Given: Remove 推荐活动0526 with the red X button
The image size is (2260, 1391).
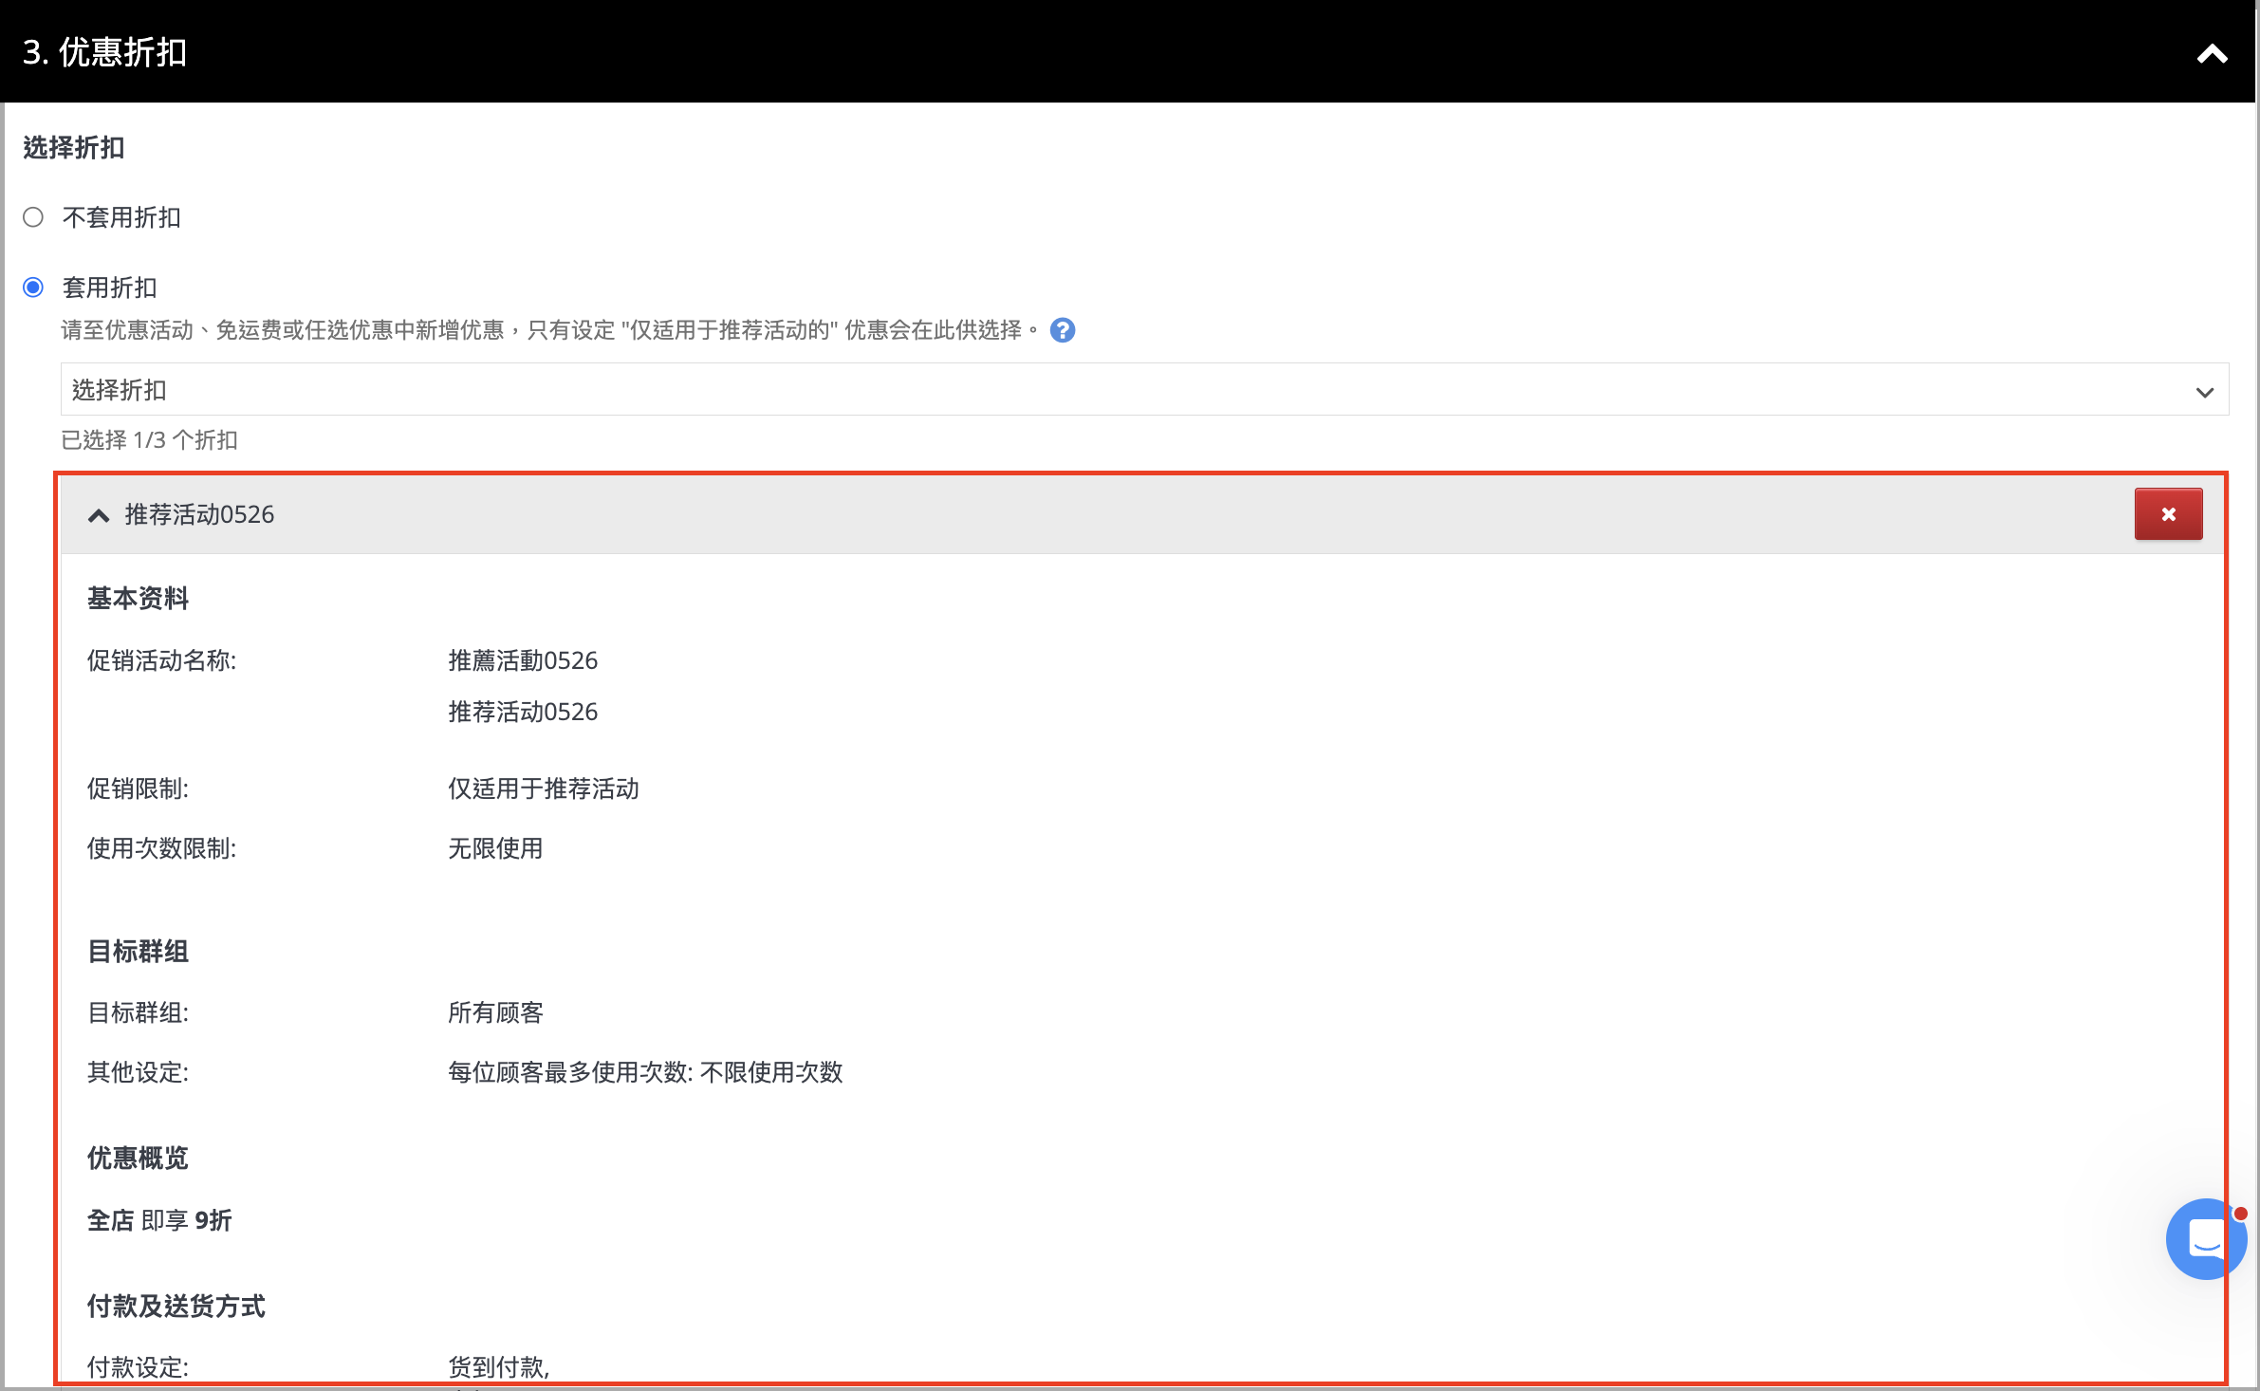Looking at the screenshot, I should (x=2168, y=514).
